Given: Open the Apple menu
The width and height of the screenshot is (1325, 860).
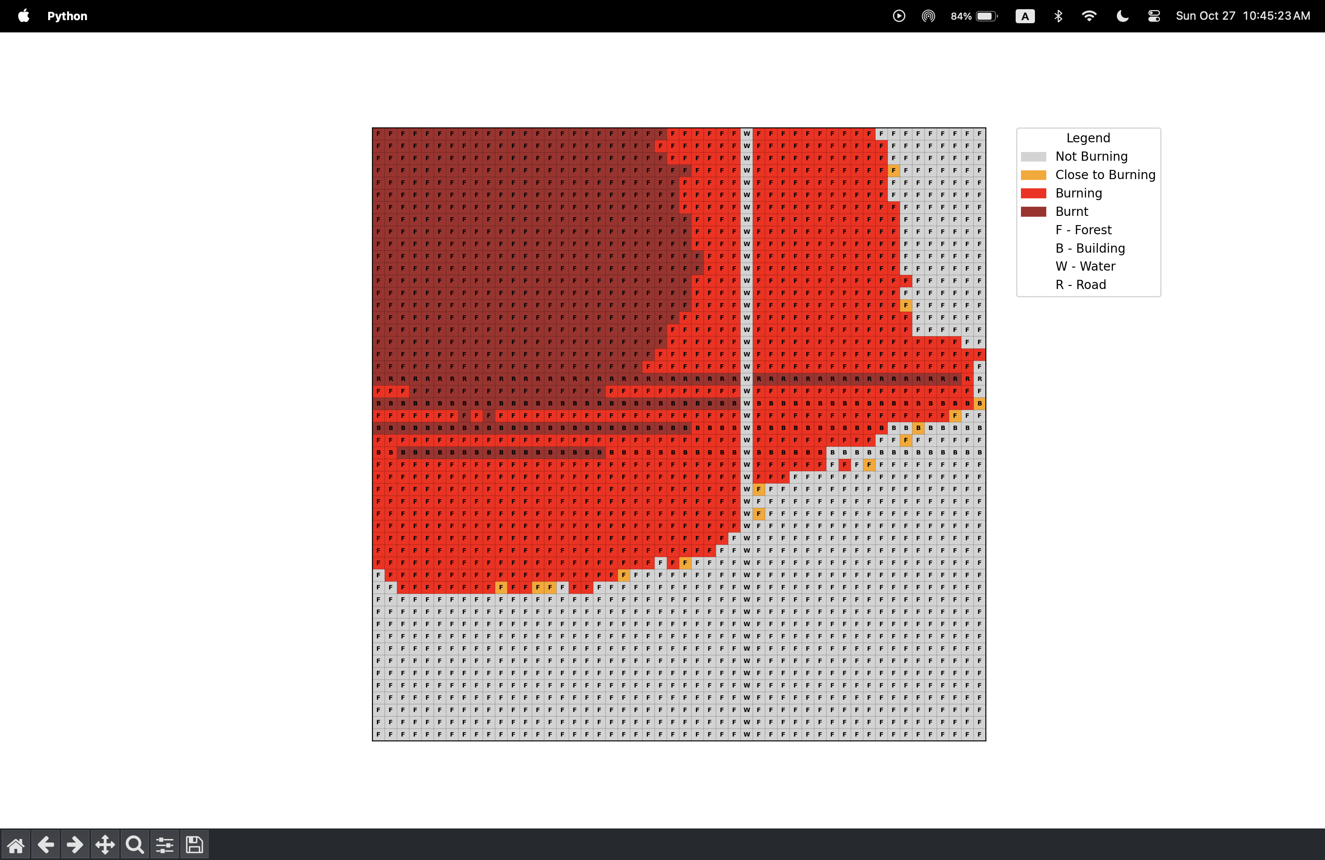Looking at the screenshot, I should click(x=23, y=16).
